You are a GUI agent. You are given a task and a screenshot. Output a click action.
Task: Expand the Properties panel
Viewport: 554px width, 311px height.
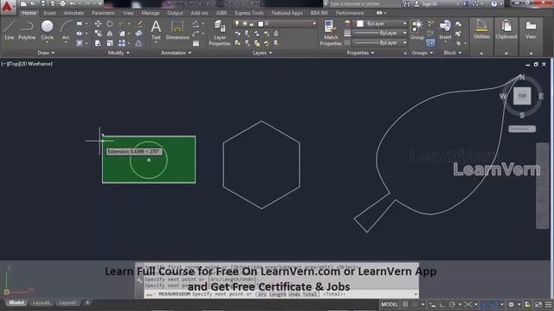pyautogui.click(x=360, y=53)
